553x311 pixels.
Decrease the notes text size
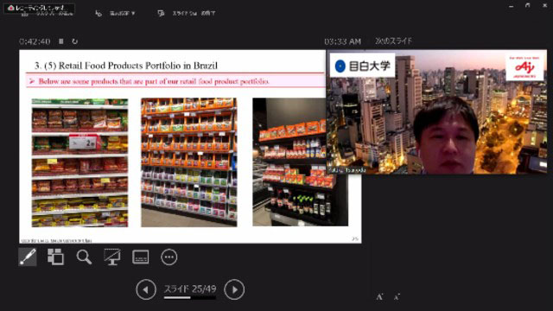397,297
